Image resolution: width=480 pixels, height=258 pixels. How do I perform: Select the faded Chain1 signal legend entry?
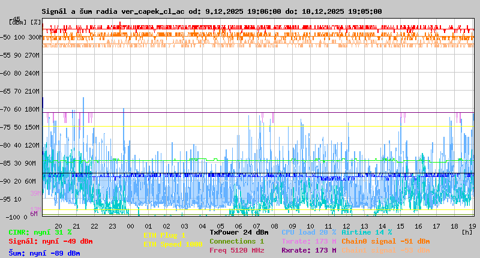(x=385, y=250)
